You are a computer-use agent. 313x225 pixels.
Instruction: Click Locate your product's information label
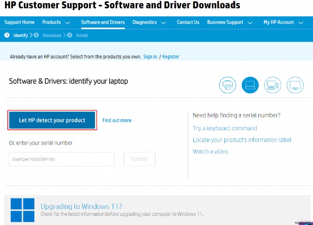(242, 140)
